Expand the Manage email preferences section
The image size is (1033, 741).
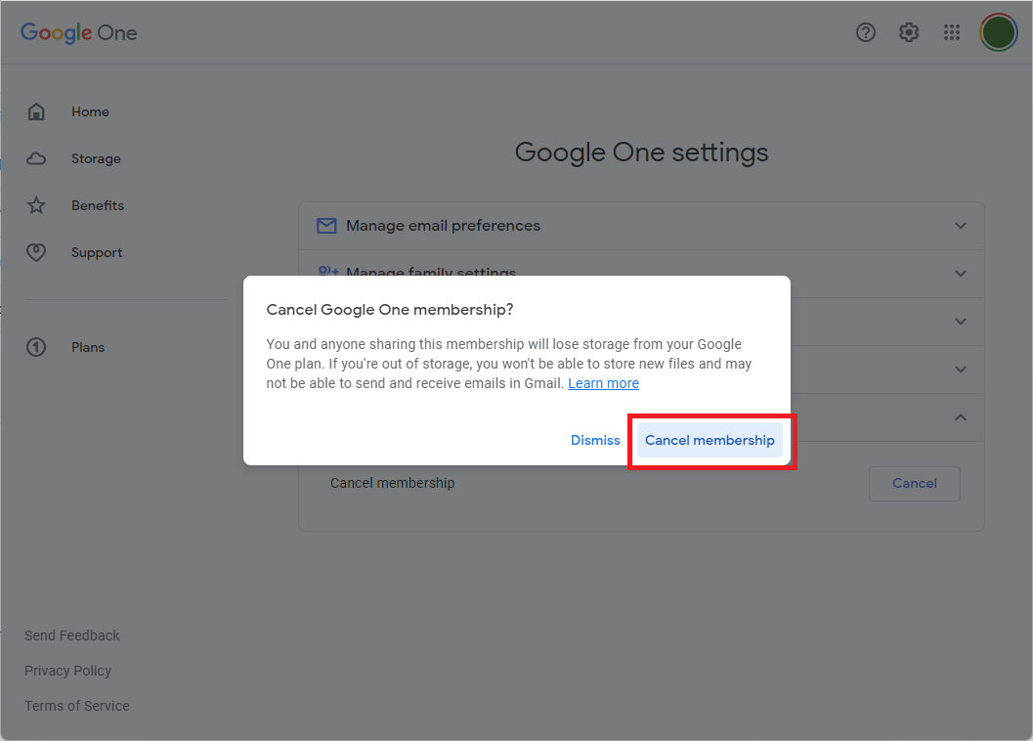pos(959,225)
